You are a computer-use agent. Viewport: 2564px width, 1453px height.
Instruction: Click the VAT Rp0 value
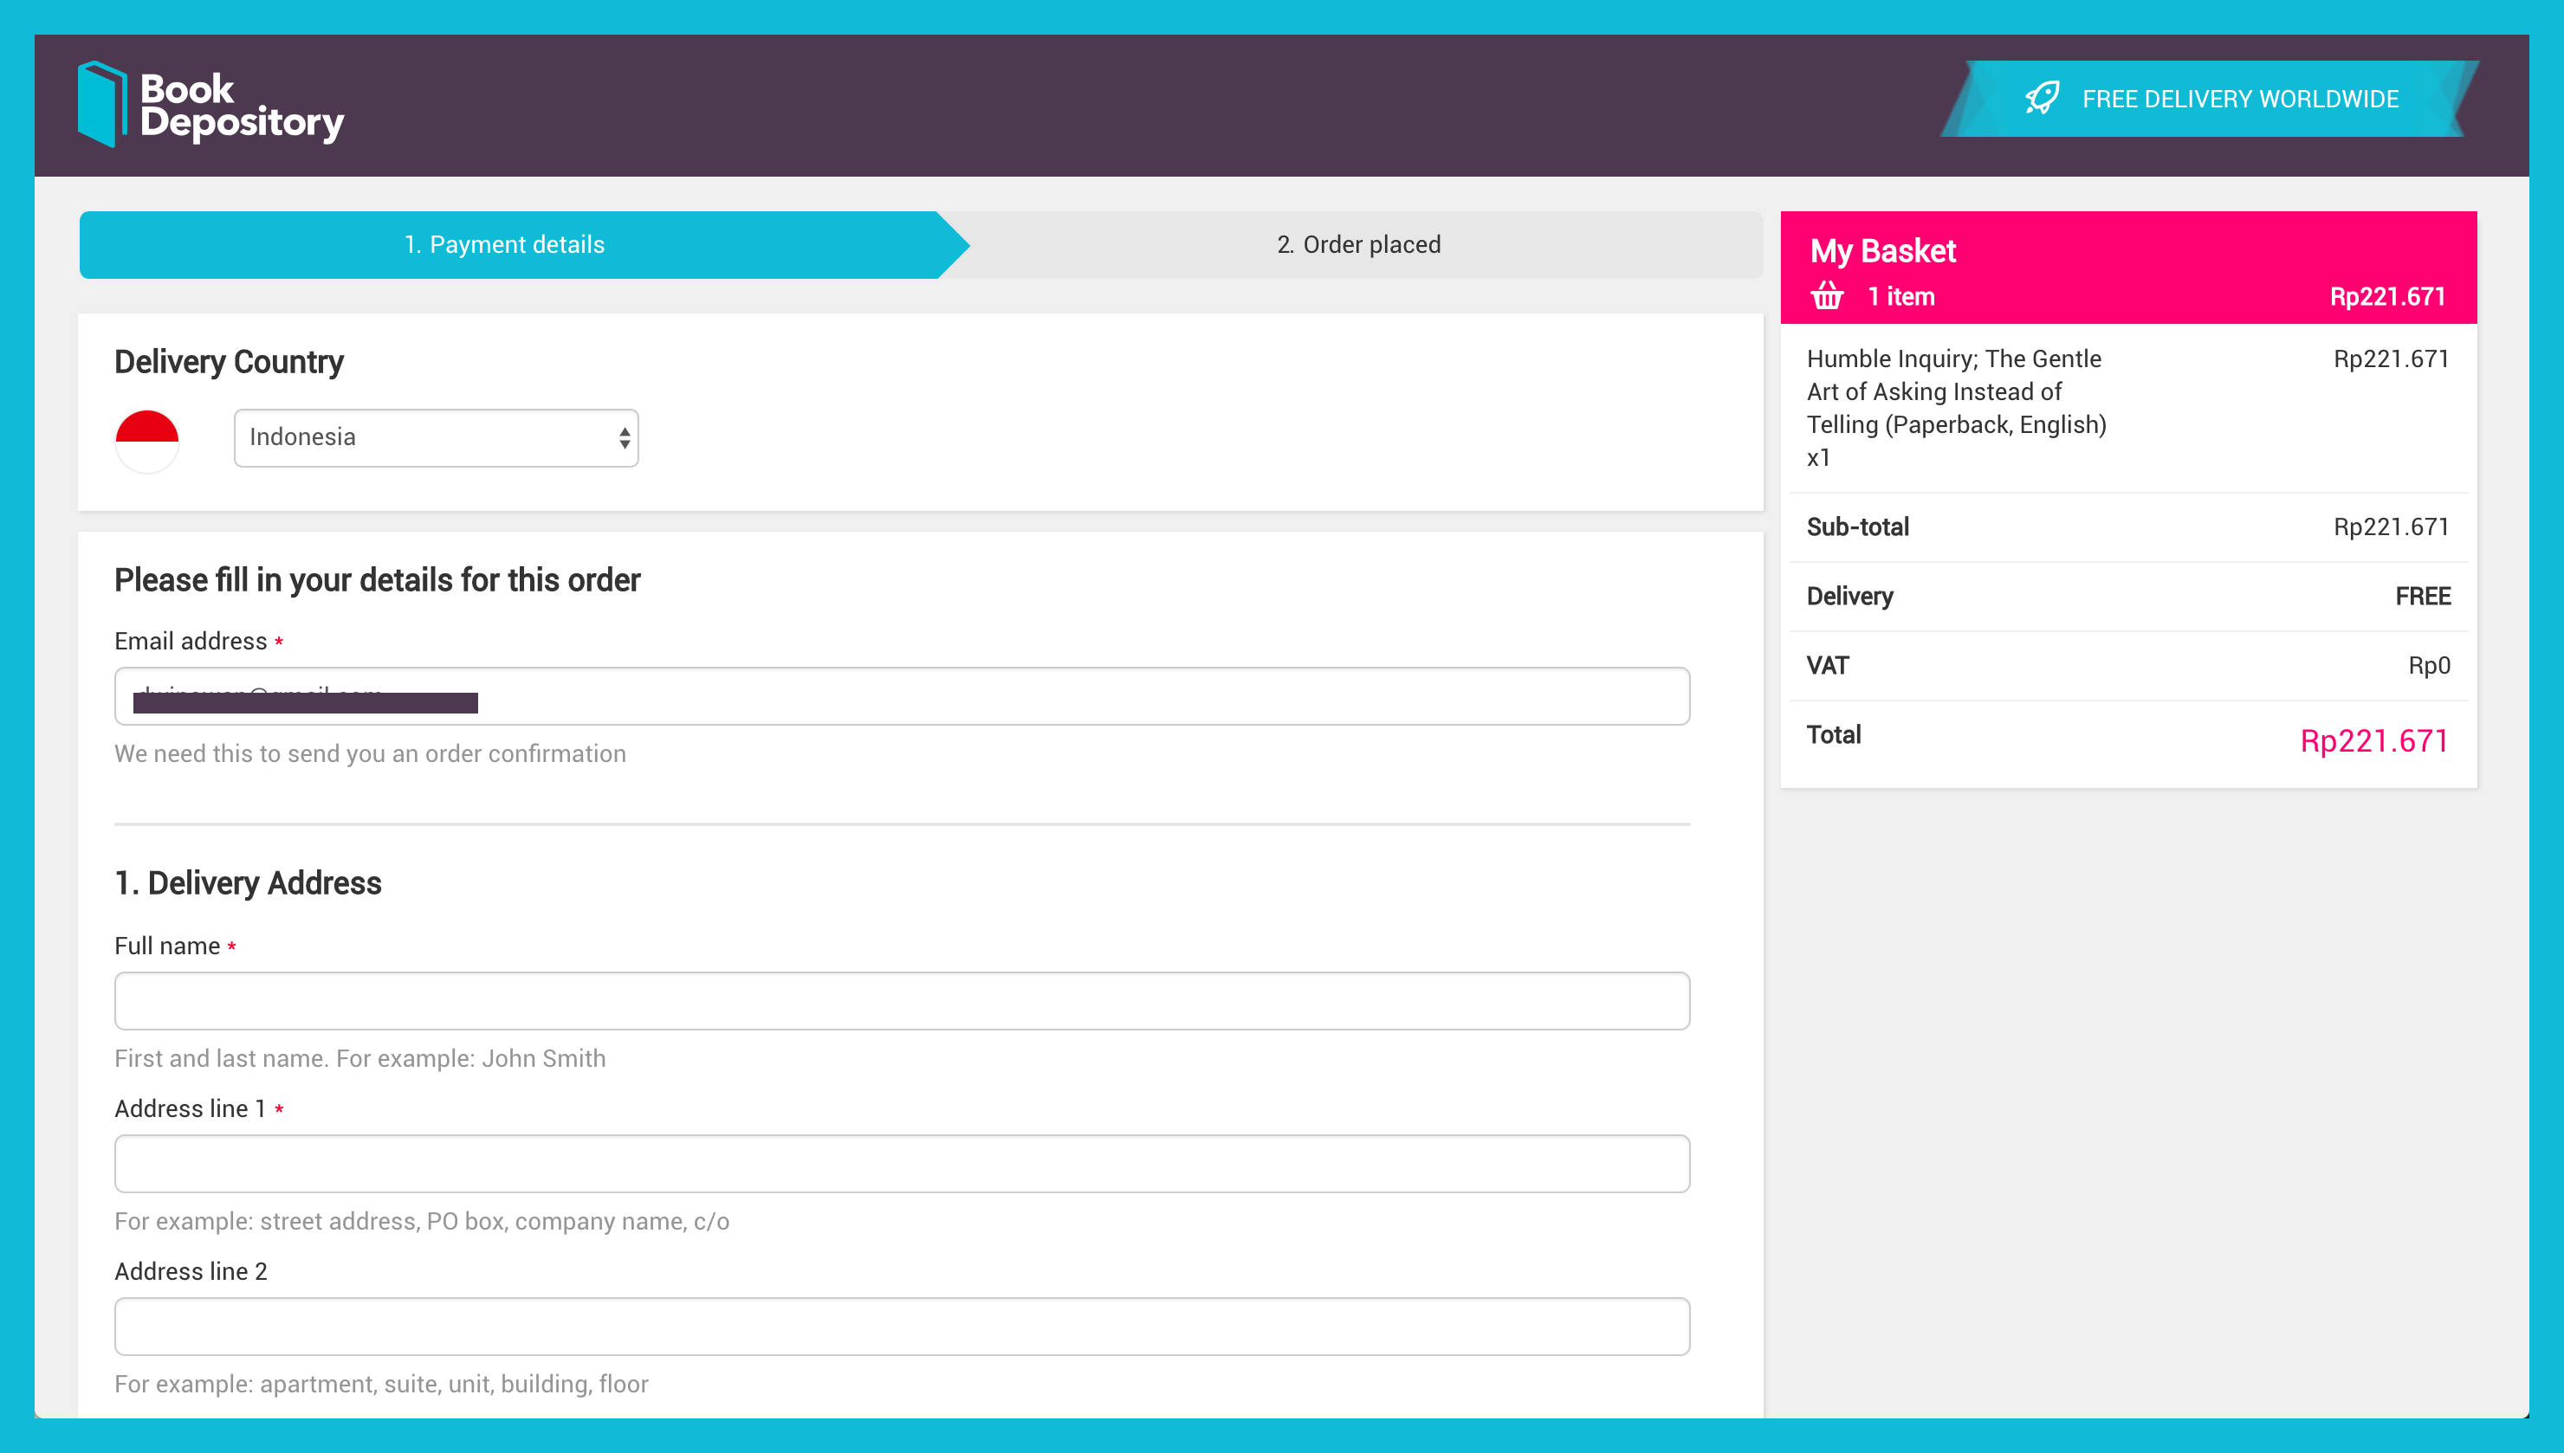(2428, 666)
